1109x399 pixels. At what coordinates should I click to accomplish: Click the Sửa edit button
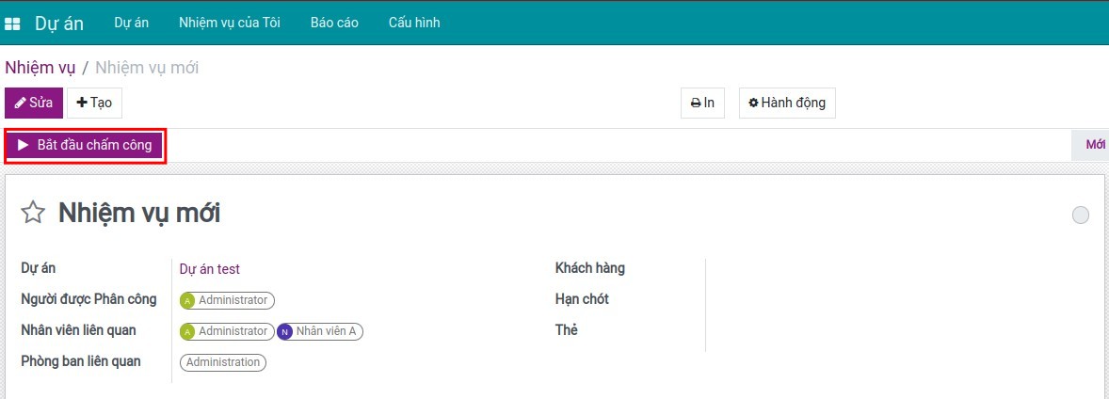click(34, 103)
